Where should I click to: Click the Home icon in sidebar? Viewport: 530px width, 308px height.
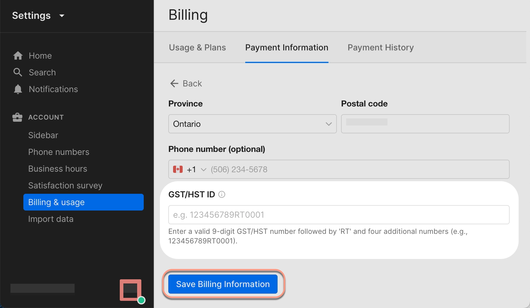point(18,55)
